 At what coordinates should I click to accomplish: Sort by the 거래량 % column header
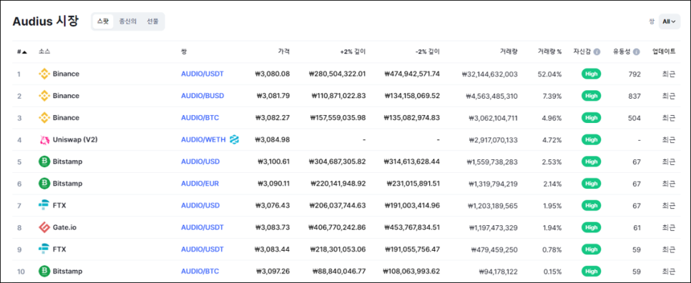[549, 51]
